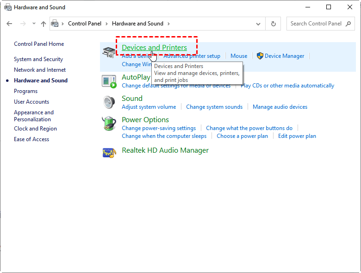This screenshot has width=361, height=273.
Task: Expand the chevron after Control Panel breadcrumb
Action: (x=106, y=24)
